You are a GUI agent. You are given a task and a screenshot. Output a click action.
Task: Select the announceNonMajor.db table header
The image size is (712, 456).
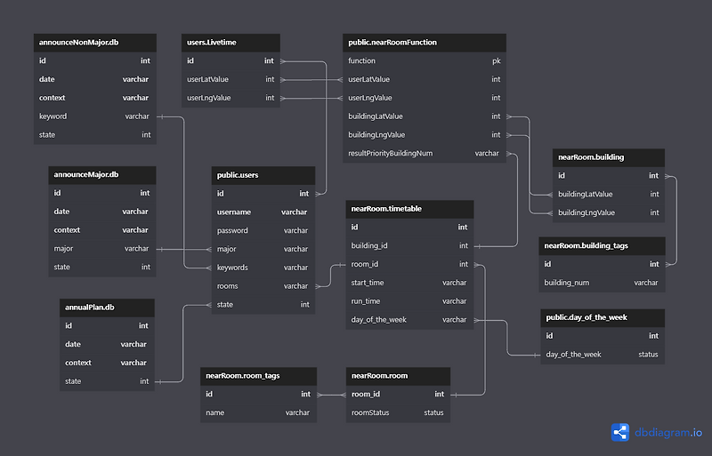(95, 42)
